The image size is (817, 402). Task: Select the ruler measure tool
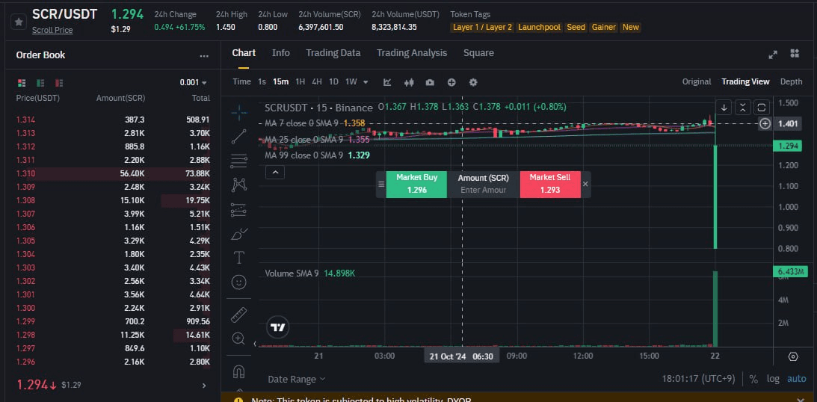point(239,315)
